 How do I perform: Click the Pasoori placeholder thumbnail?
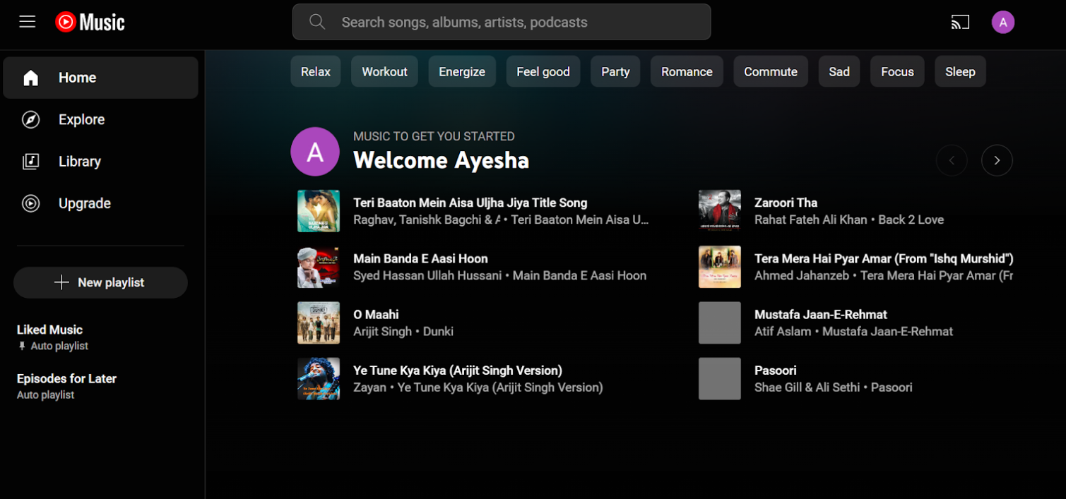pyautogui.click(x=720, y=379)
